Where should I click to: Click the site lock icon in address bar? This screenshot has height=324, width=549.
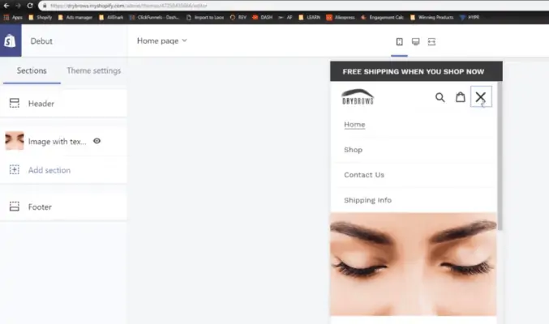coord(45,6)
